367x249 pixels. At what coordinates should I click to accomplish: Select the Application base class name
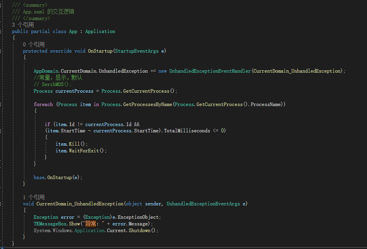[100, 31]
